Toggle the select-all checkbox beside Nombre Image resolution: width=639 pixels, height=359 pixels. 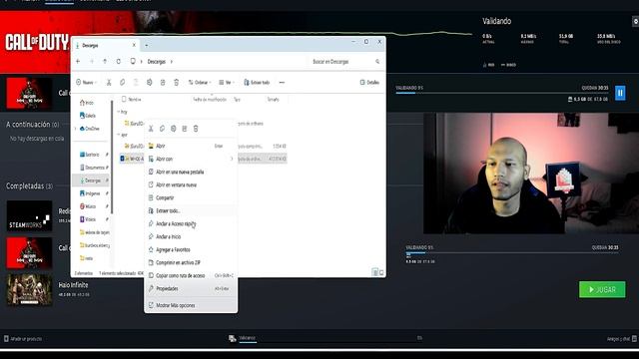click(x=124, y=99)
